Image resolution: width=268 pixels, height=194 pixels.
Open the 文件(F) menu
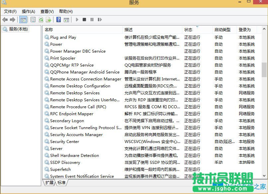[10, 11]
